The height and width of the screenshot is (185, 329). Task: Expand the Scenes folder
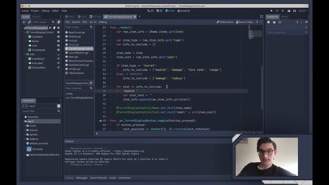pos(25,130)
